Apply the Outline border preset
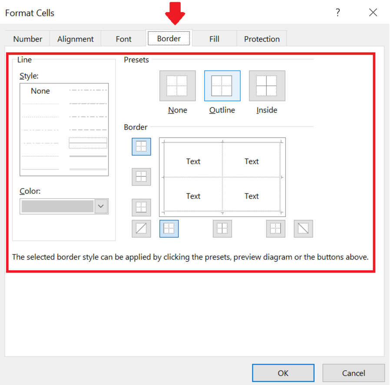The image size is (391, 385). click(x=222, y=86)
